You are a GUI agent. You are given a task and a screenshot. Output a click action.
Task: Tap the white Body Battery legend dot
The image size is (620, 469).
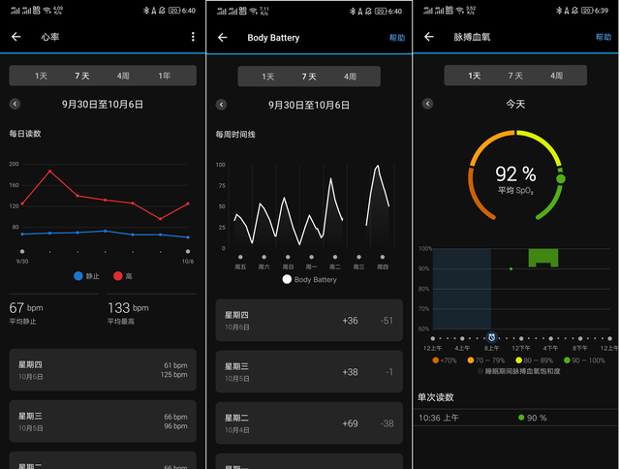pyautogui.click(x=287, y=280)
